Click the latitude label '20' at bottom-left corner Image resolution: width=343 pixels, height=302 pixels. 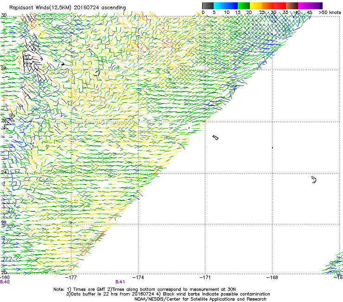[x=4, y=272]
